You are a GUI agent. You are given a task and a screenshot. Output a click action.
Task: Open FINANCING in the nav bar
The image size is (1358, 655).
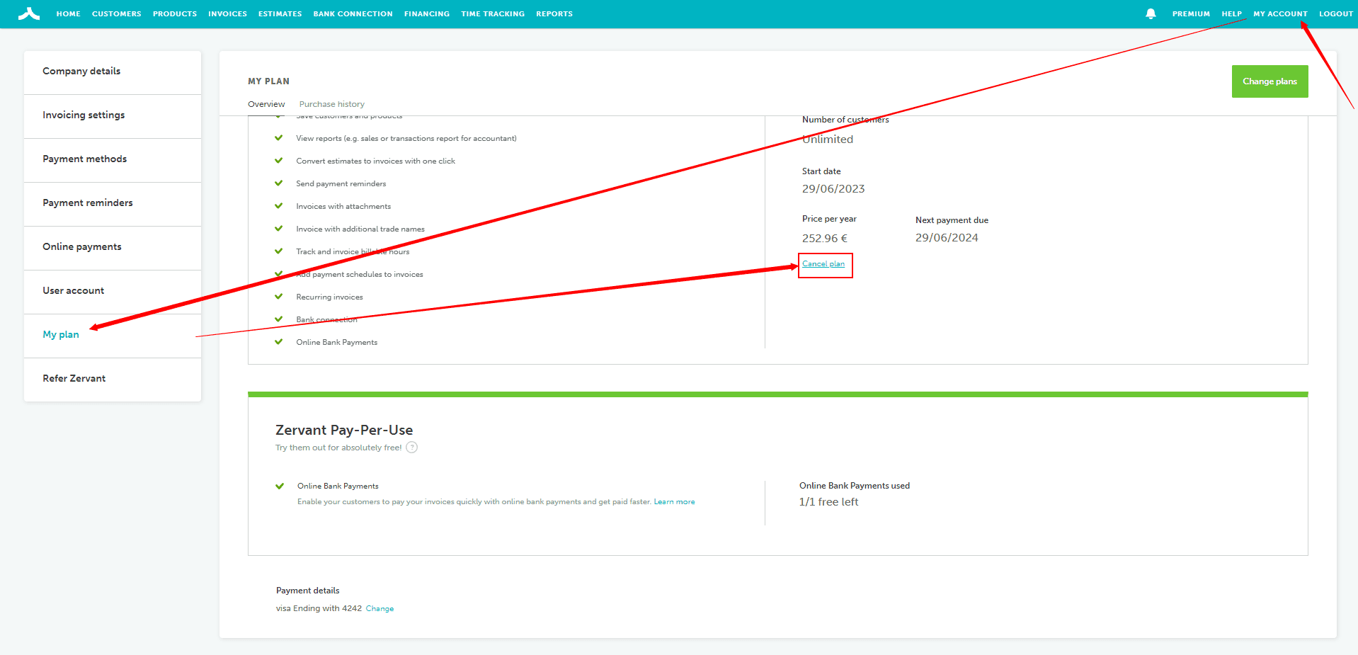[427, 14]
